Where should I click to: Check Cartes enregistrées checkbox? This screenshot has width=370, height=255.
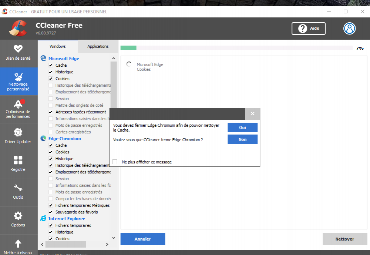[50, 132]
